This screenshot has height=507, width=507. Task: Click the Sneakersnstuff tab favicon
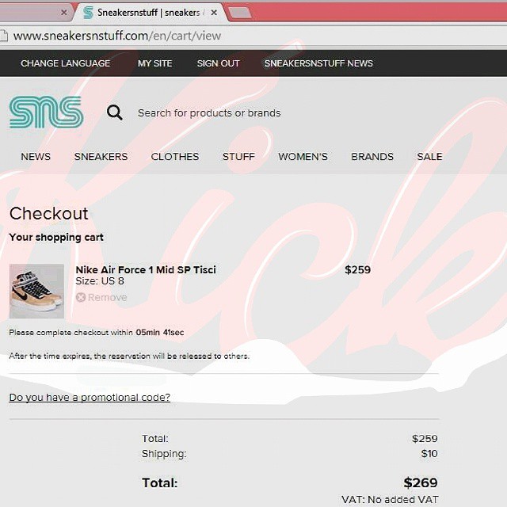click(x=88, y=13)
